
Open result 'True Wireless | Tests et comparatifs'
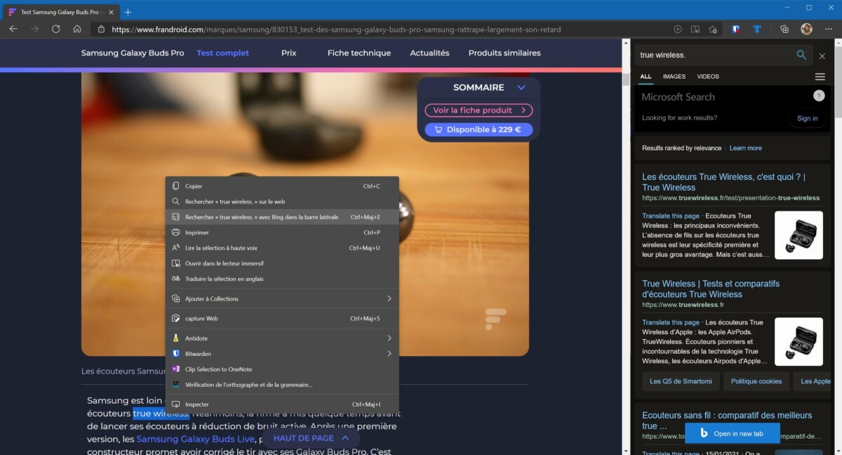(x=711, y=289)
